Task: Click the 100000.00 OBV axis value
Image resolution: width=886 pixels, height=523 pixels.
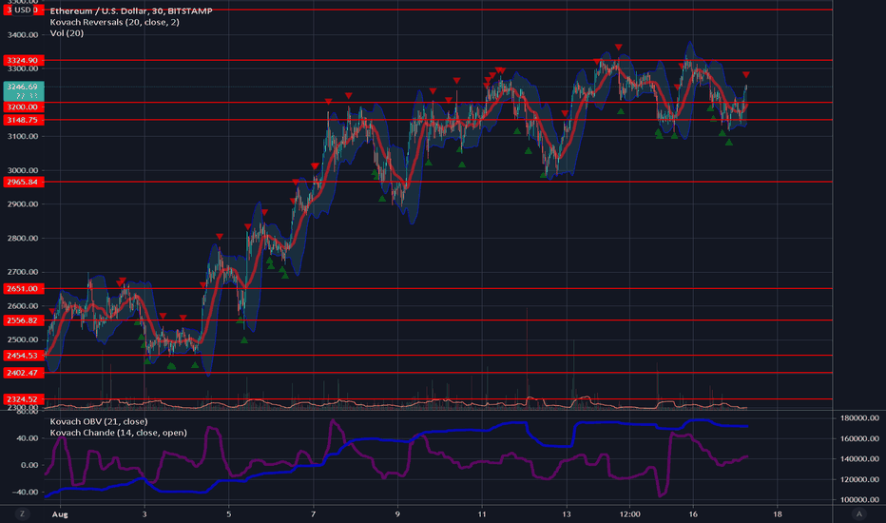Action: point(859,499)
